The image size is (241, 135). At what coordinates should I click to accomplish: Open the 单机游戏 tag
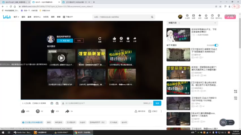(x=58, y=122)
